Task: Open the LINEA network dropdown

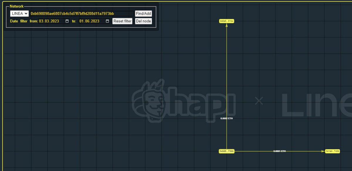Action: [x=19, y=13]
